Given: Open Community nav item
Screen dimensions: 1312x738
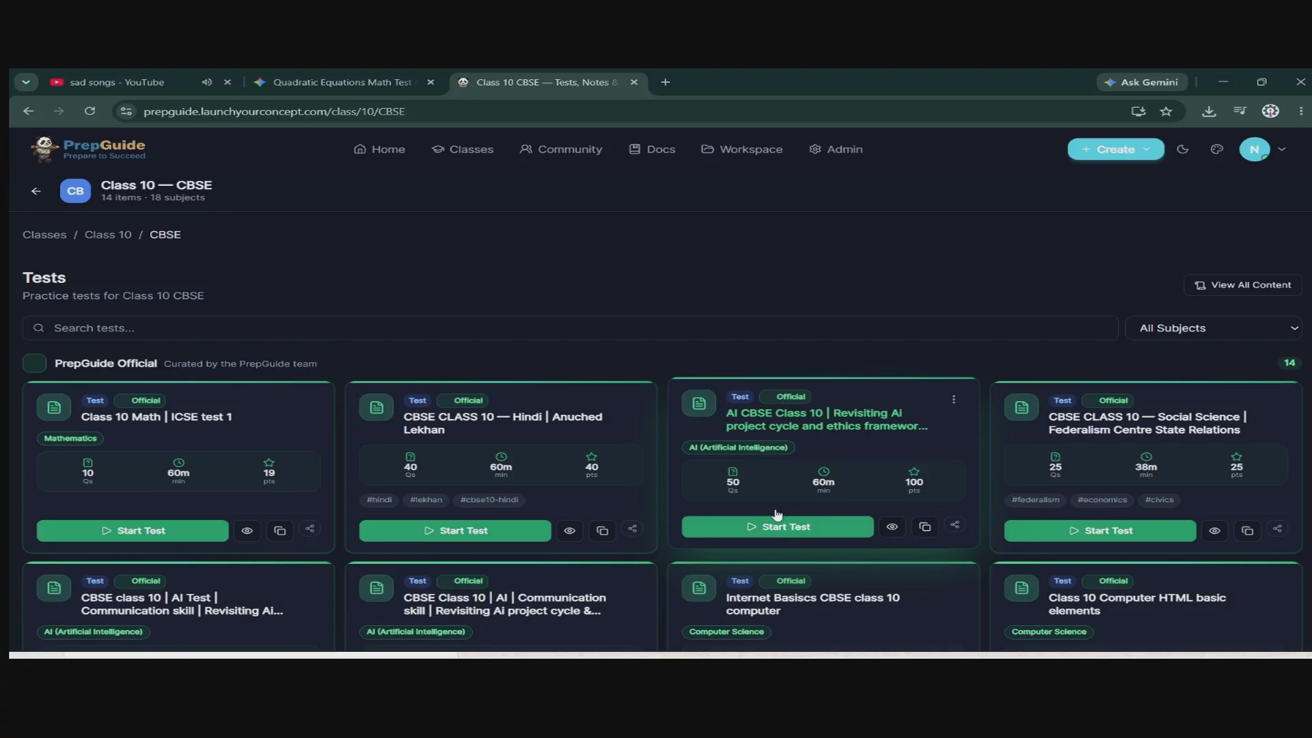Looking at the screenshot, I should click(x=561, y=149).
